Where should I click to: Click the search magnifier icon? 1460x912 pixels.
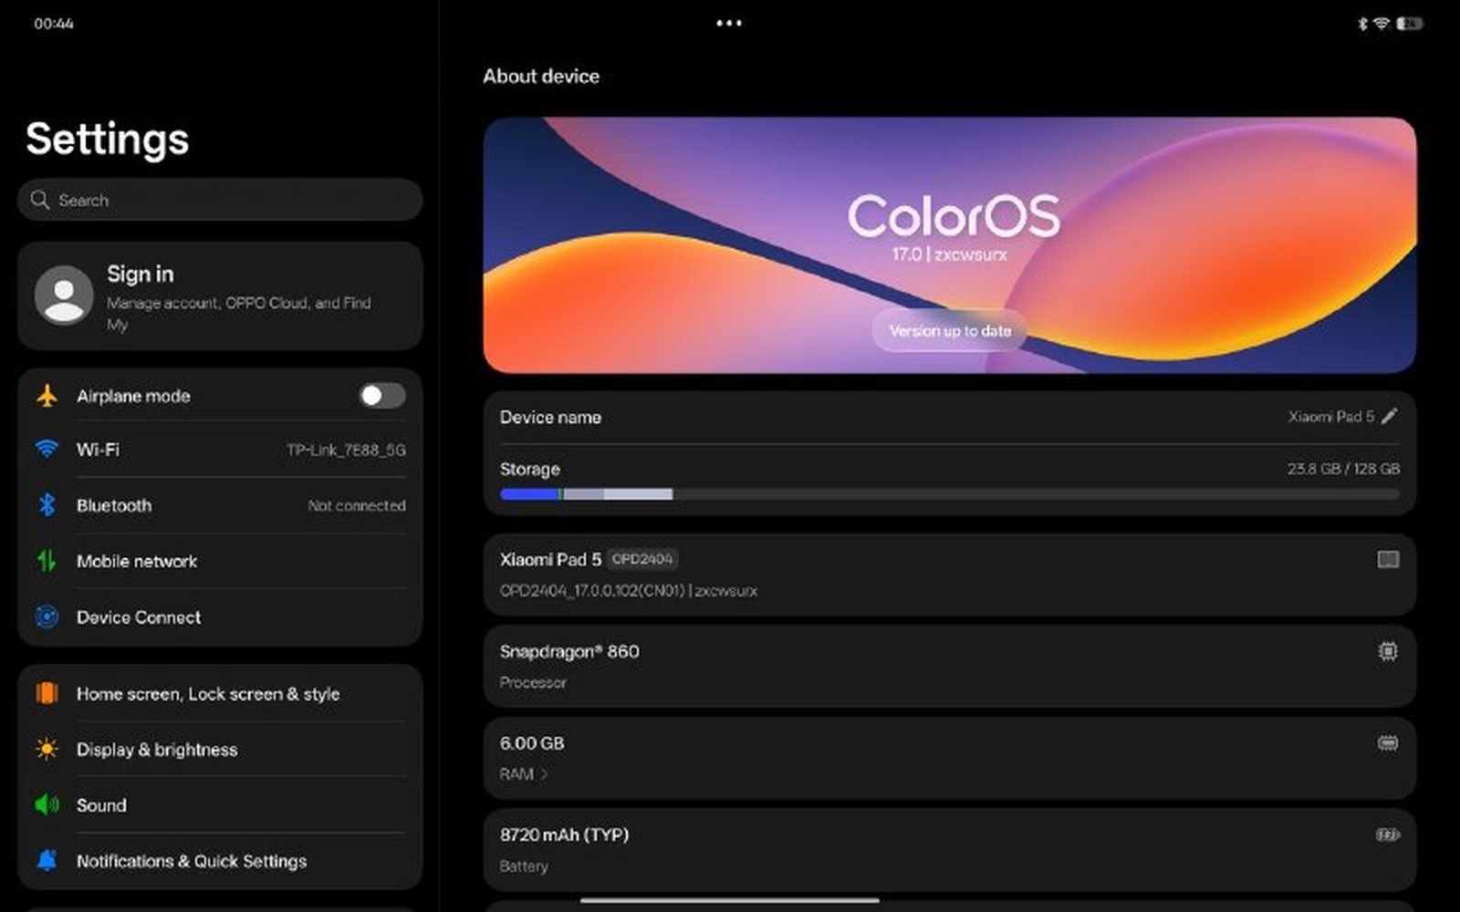[39, 199]
